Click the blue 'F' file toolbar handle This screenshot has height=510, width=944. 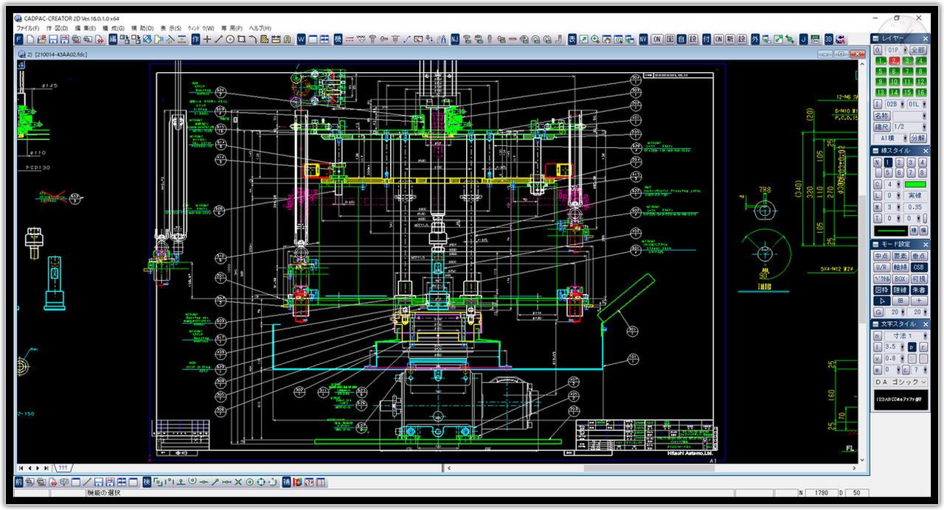point(19,38)
